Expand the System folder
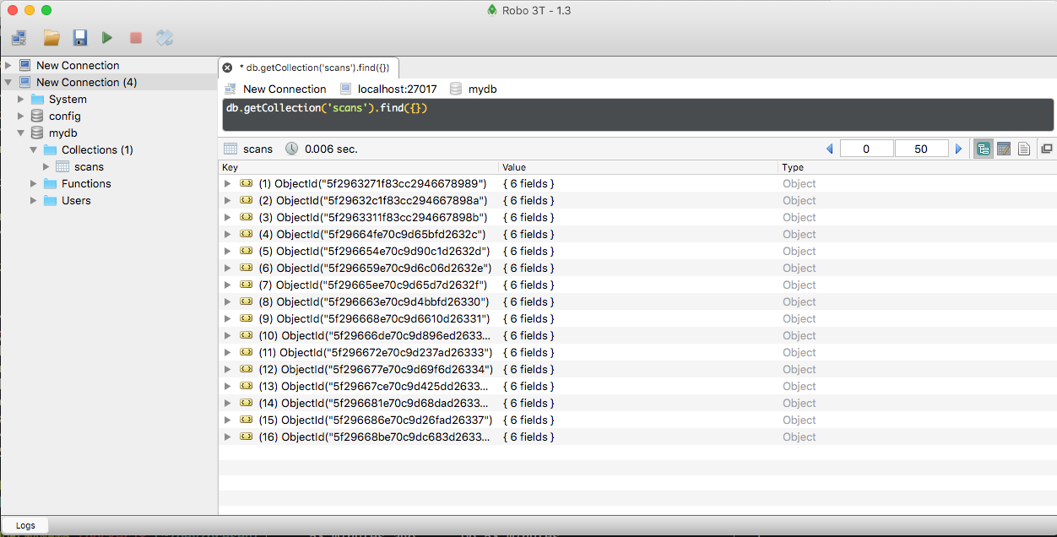Screen dimensions: 1057x537 coord(21,99)
